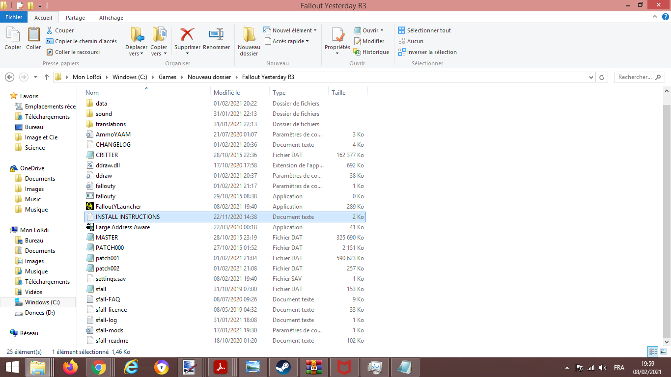Open the Historique history icon
Image resolution: width=671 pixels, height=377 pixels.
click(x=358, y=52)
